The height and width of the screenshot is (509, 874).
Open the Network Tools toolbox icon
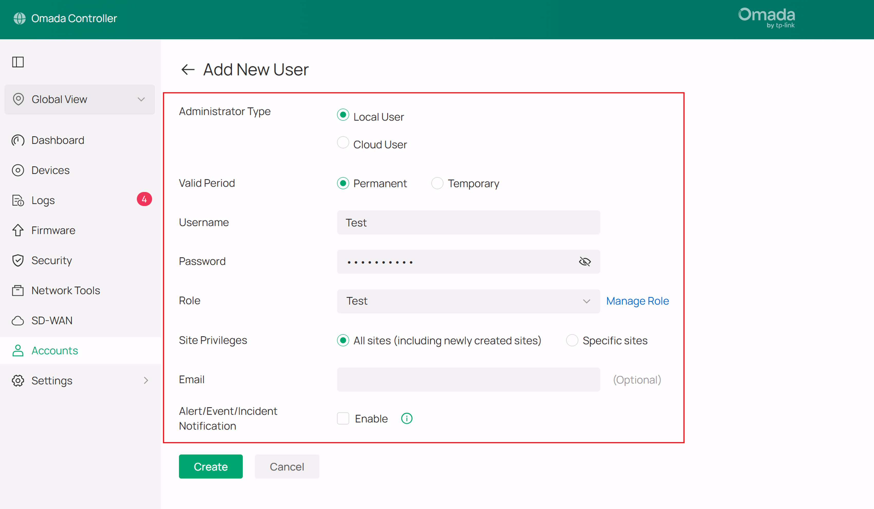(18, 290)
